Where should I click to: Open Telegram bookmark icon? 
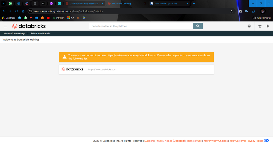[20, 18]
